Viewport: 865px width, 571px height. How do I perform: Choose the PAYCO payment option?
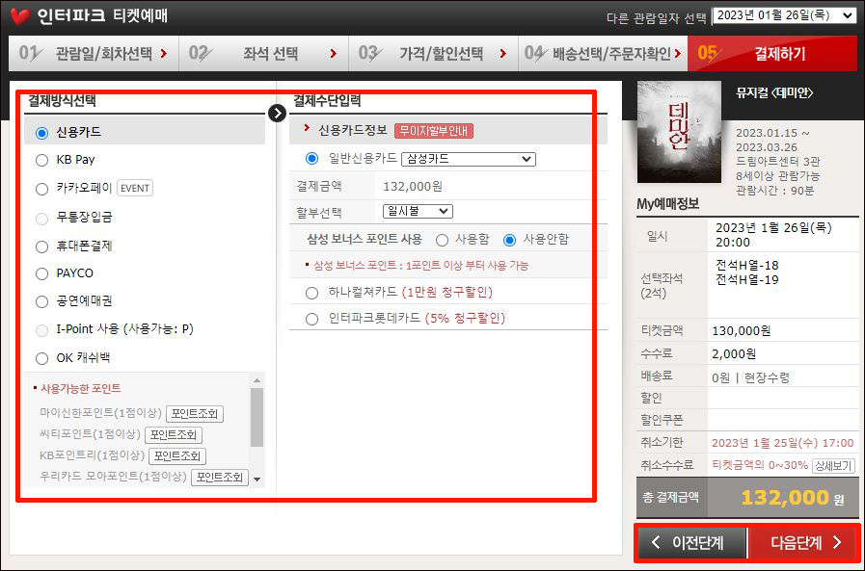(x=41, y=273)
